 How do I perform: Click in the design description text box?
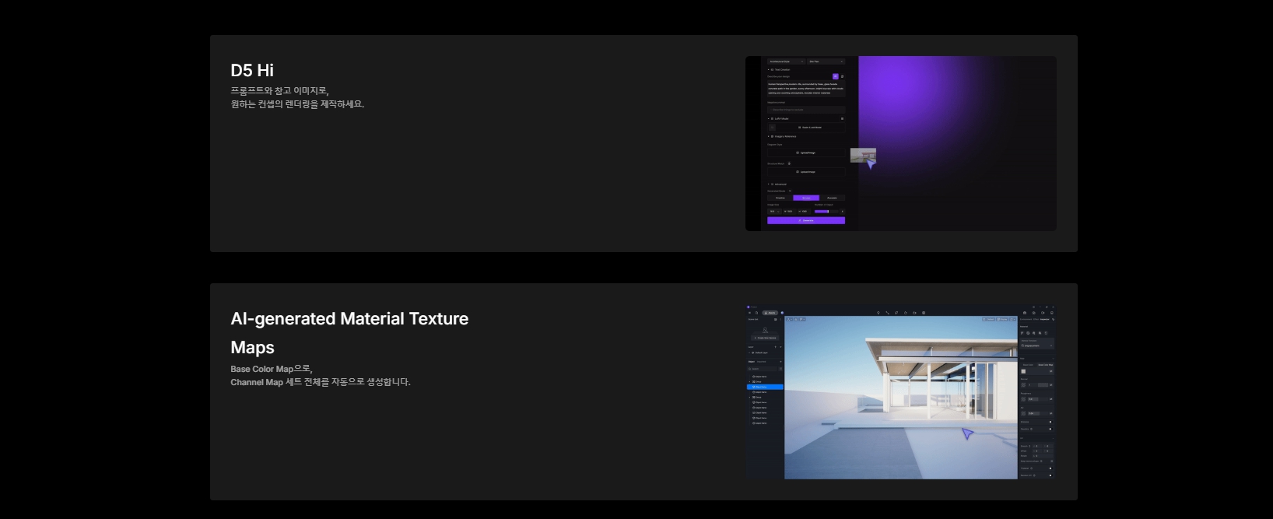pyautogui.click(x=806, y=89)
